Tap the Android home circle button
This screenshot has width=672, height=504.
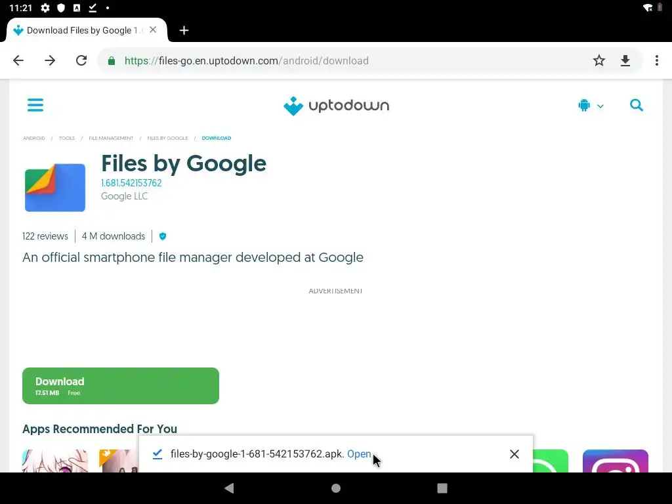pyautogui.click(x=336, y=488)
